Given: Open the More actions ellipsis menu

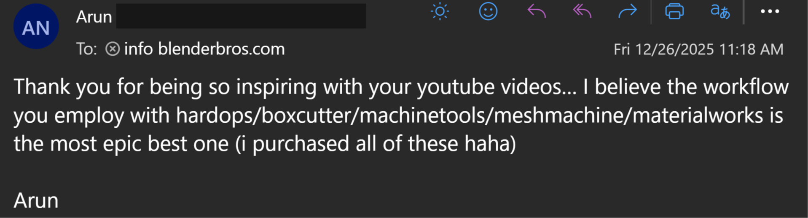Looking at the screenshot, I should coord(770,11).
